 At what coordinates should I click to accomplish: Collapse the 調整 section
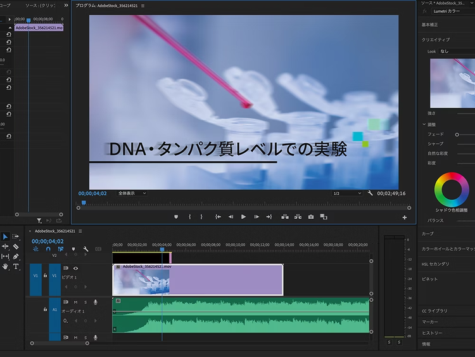point(424,124)
